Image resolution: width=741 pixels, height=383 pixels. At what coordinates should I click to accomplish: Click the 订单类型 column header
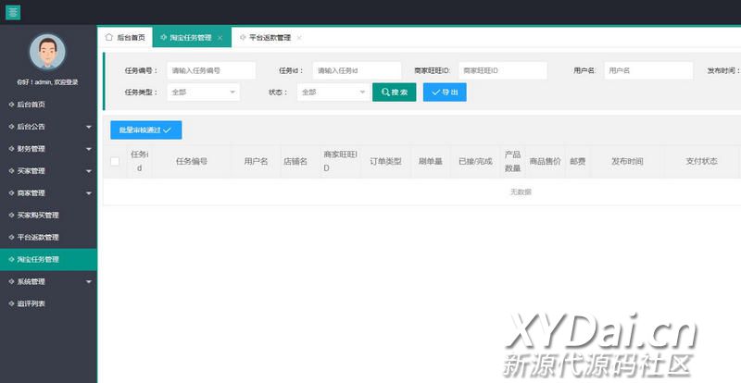pyautogui.click(x=385, y=161)
